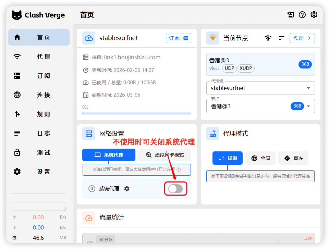Select the 规则 proxy mode

click(x=228, y=158)
